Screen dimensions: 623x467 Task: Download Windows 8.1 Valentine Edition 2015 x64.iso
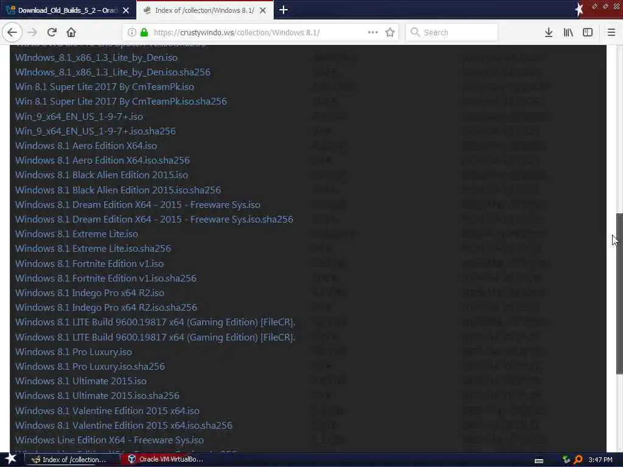[x=107, y=412]
